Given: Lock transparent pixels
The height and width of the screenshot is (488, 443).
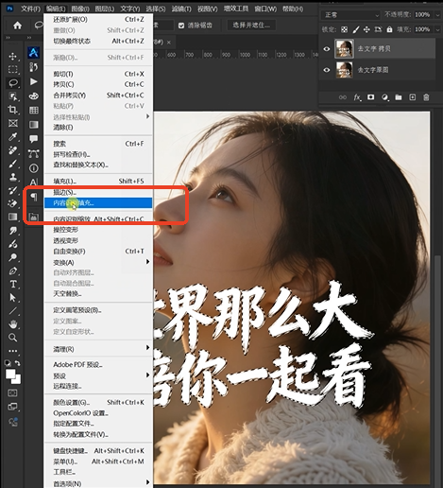Looking at the screenshot, I should pos(345,29).
